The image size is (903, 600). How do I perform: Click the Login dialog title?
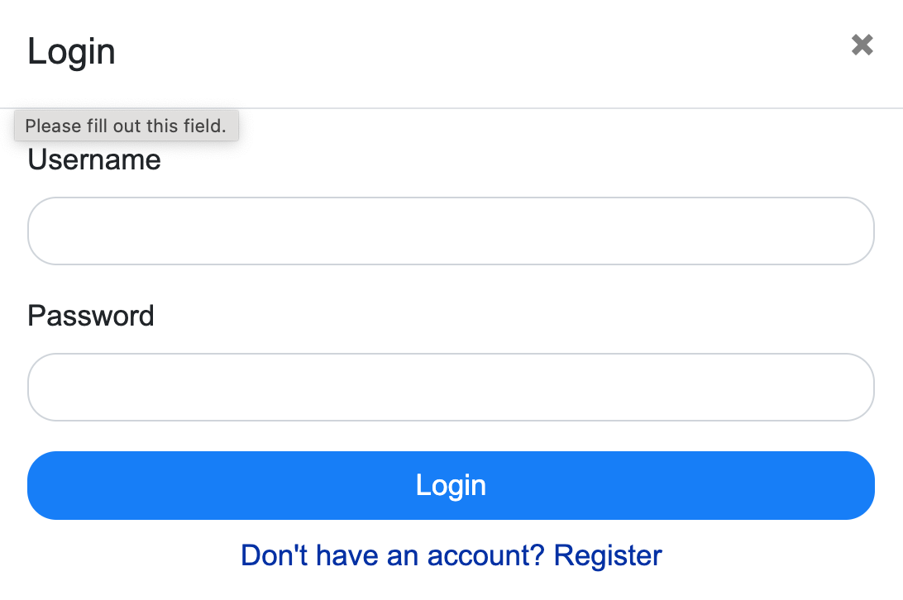click(71, 51)
